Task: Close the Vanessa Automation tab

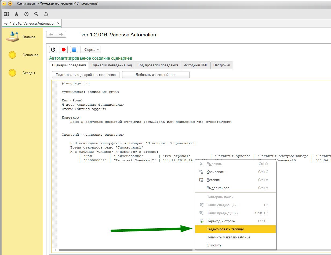Action: click(58, 24)
